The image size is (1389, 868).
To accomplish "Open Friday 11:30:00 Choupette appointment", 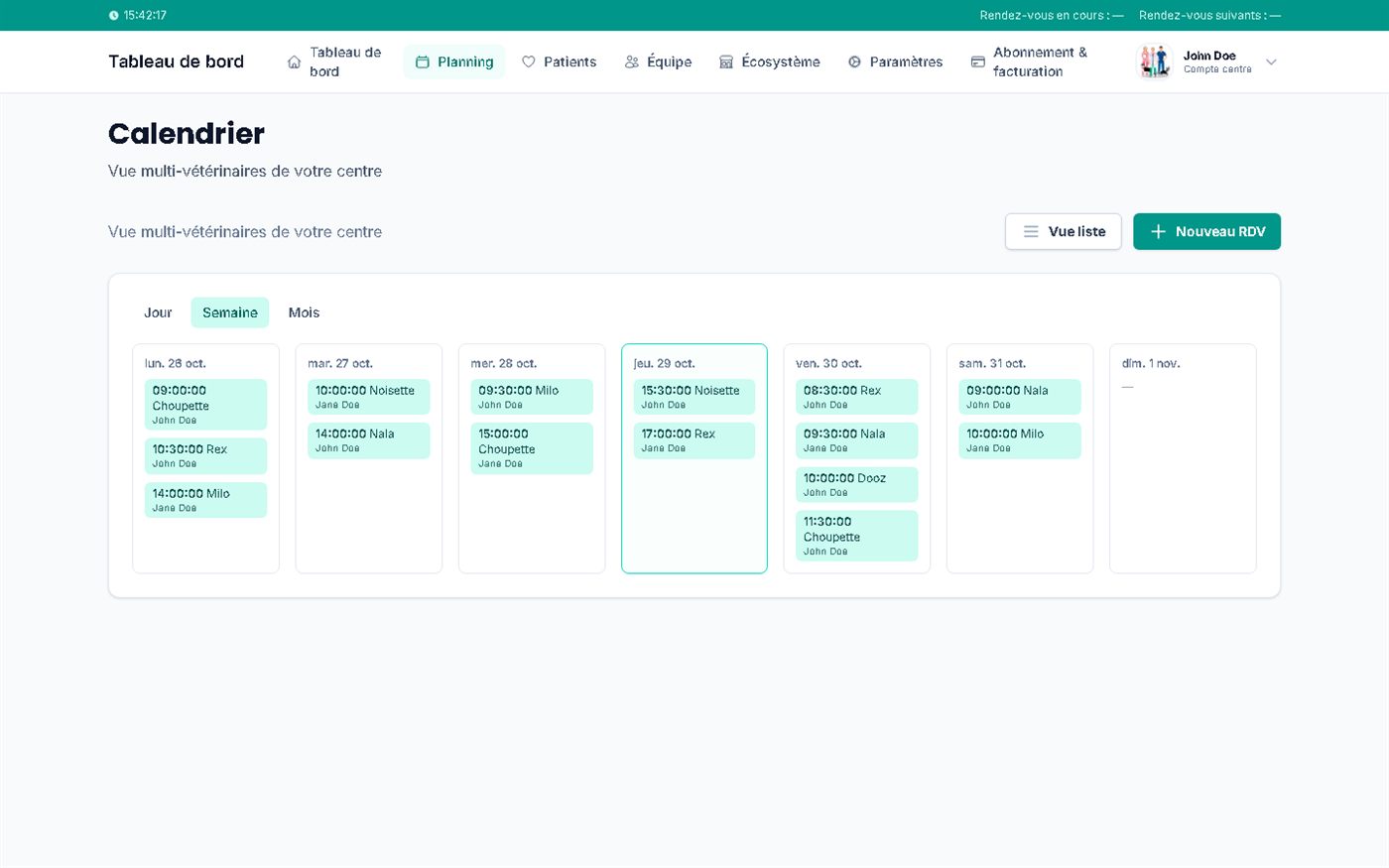I will pos(856,536).
